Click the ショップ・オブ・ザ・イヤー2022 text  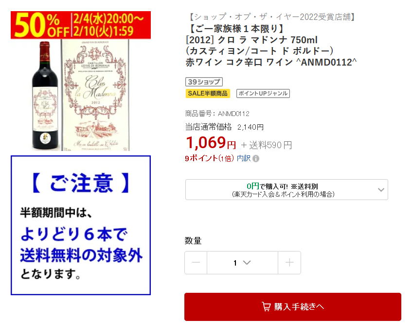pos(271,17)
